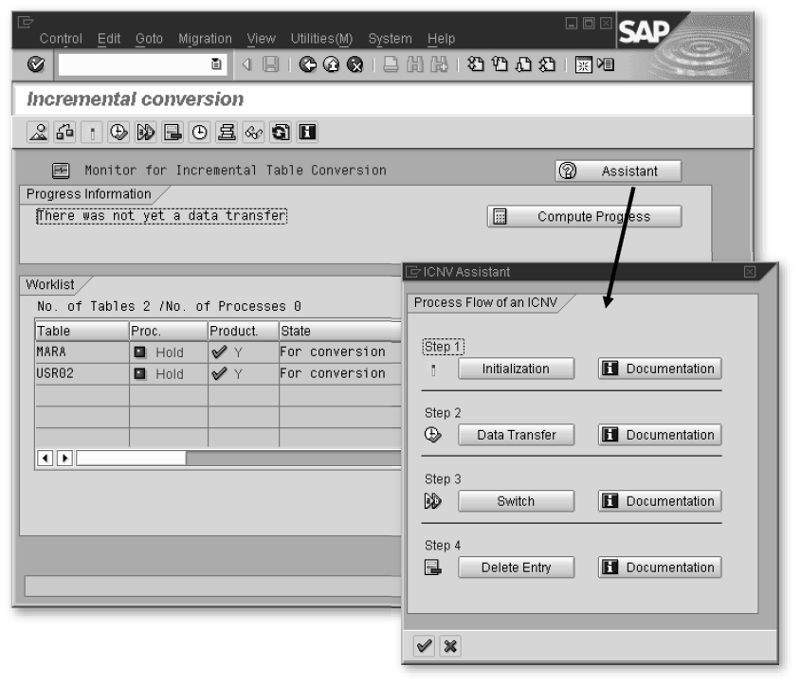Click the Compute Progress button
This screenshot has width=801, height=685.
point(585,216)
